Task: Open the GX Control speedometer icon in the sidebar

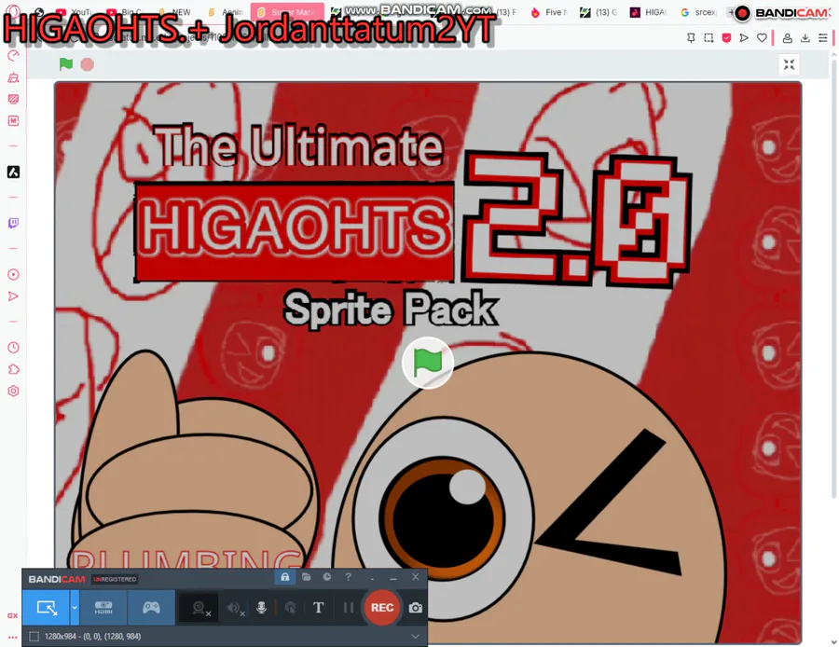Action: [13, 56]
